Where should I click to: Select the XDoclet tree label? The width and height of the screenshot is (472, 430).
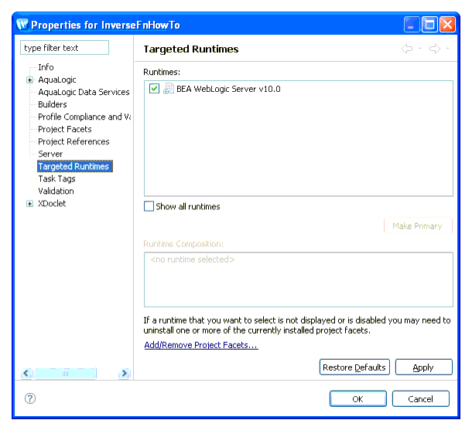point(52,203)
